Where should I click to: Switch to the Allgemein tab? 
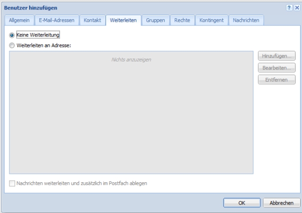tap(19, 20)
